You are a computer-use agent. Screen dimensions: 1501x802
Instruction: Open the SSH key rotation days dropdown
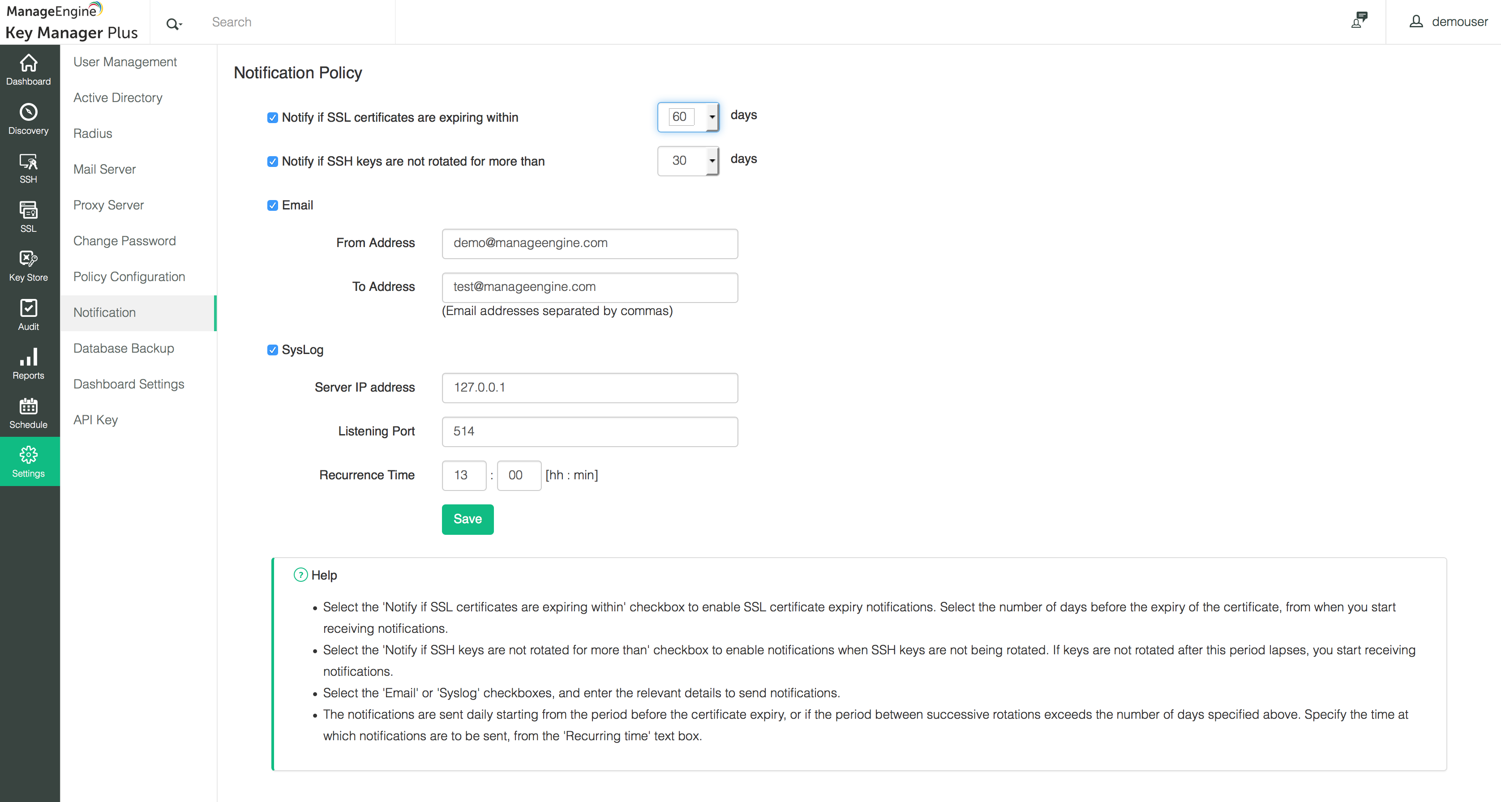point(712,160)
